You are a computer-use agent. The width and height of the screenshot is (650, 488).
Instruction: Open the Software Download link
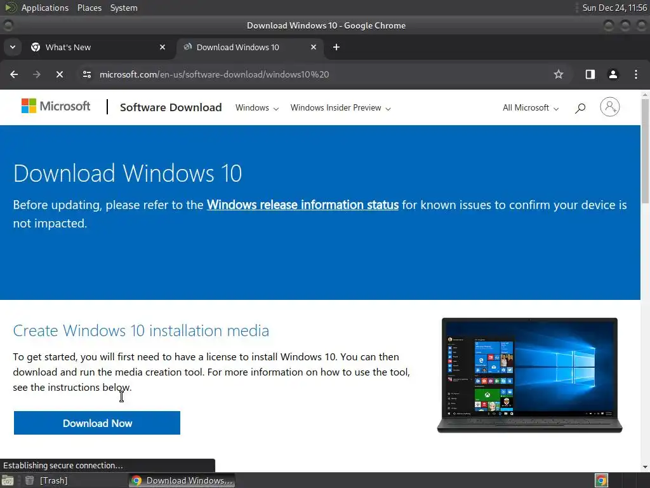tap(171, 107)
